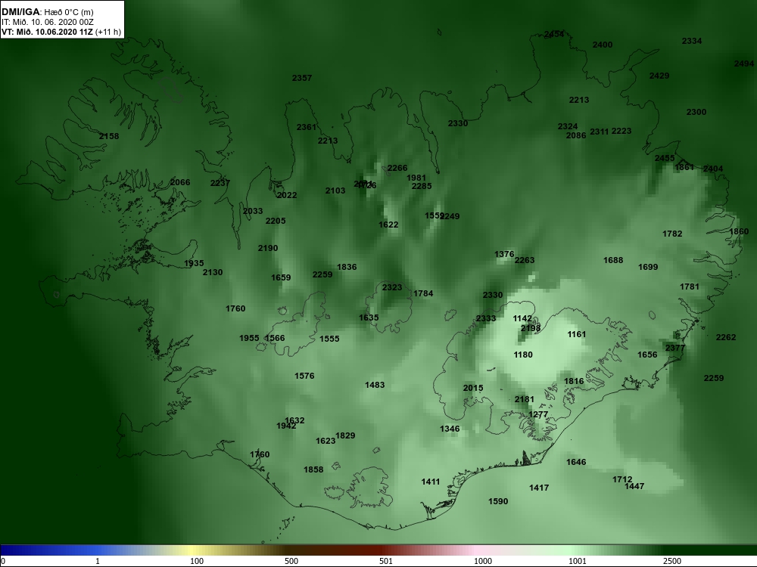Screen dimensions: 757x567
Task: Click the value 2158 in the Westfjords
Action: click(109, 136)
